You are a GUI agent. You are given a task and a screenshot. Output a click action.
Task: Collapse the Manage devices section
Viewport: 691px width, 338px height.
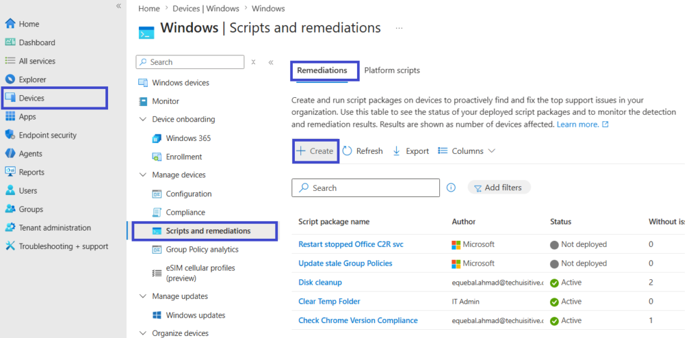coord(143,175)
